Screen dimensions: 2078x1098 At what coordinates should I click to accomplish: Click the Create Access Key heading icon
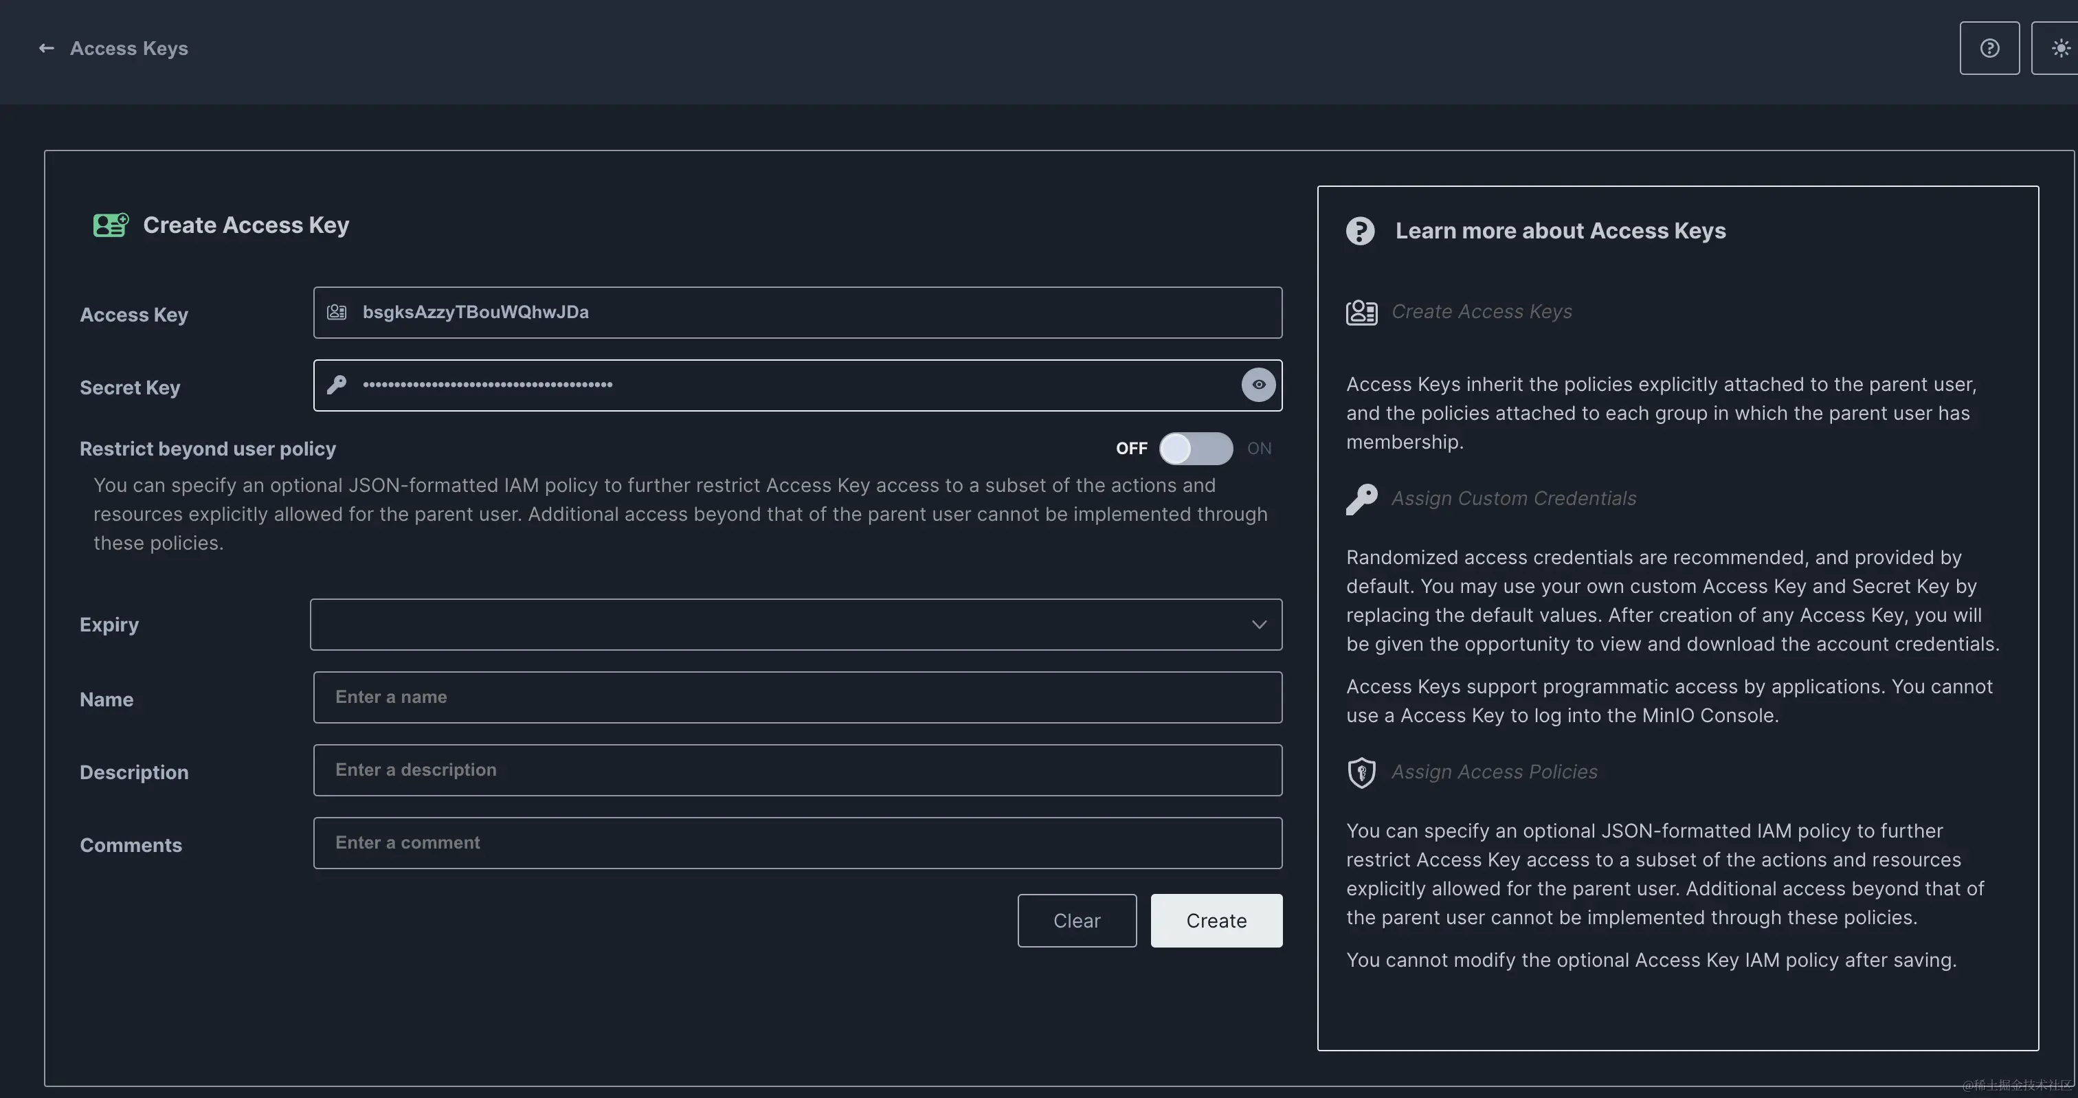pyautogui.click(x=111, y=225)
